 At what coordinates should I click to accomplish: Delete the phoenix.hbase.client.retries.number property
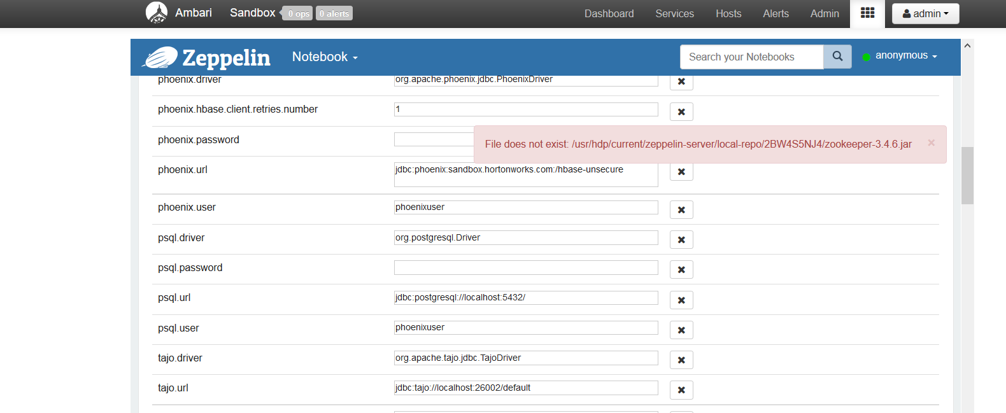coord(681,112)
